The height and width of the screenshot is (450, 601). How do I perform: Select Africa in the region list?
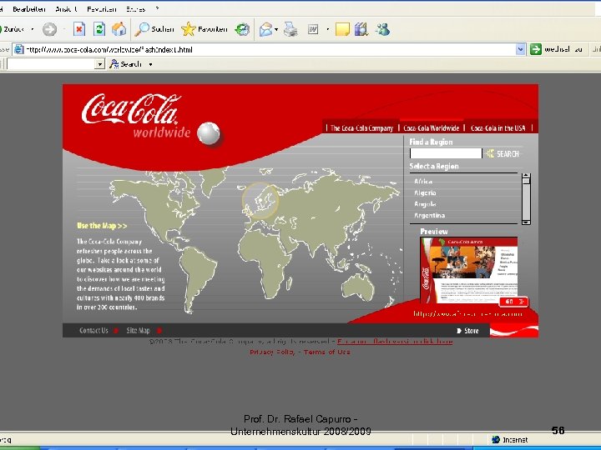[x=423, y=182]
